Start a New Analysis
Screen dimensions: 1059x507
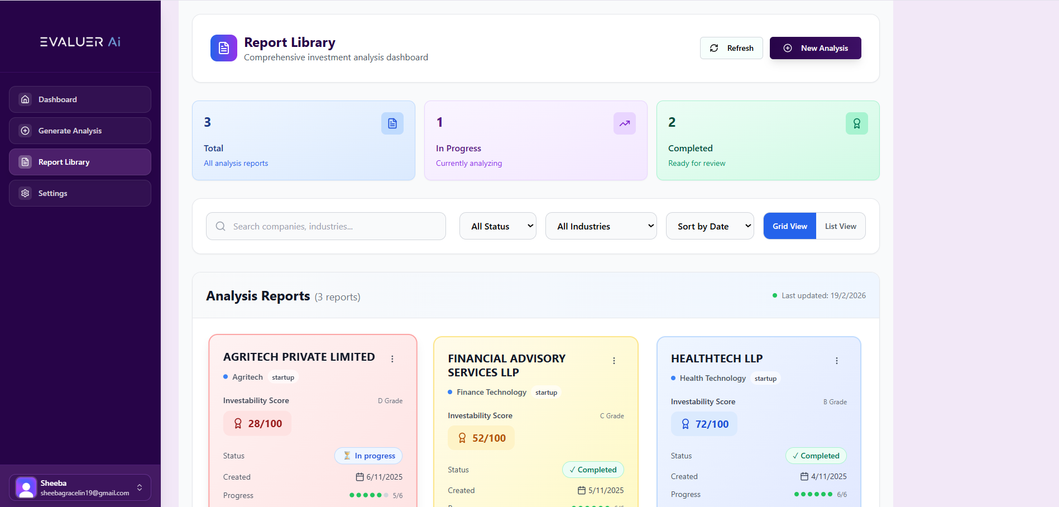point(815,48)
